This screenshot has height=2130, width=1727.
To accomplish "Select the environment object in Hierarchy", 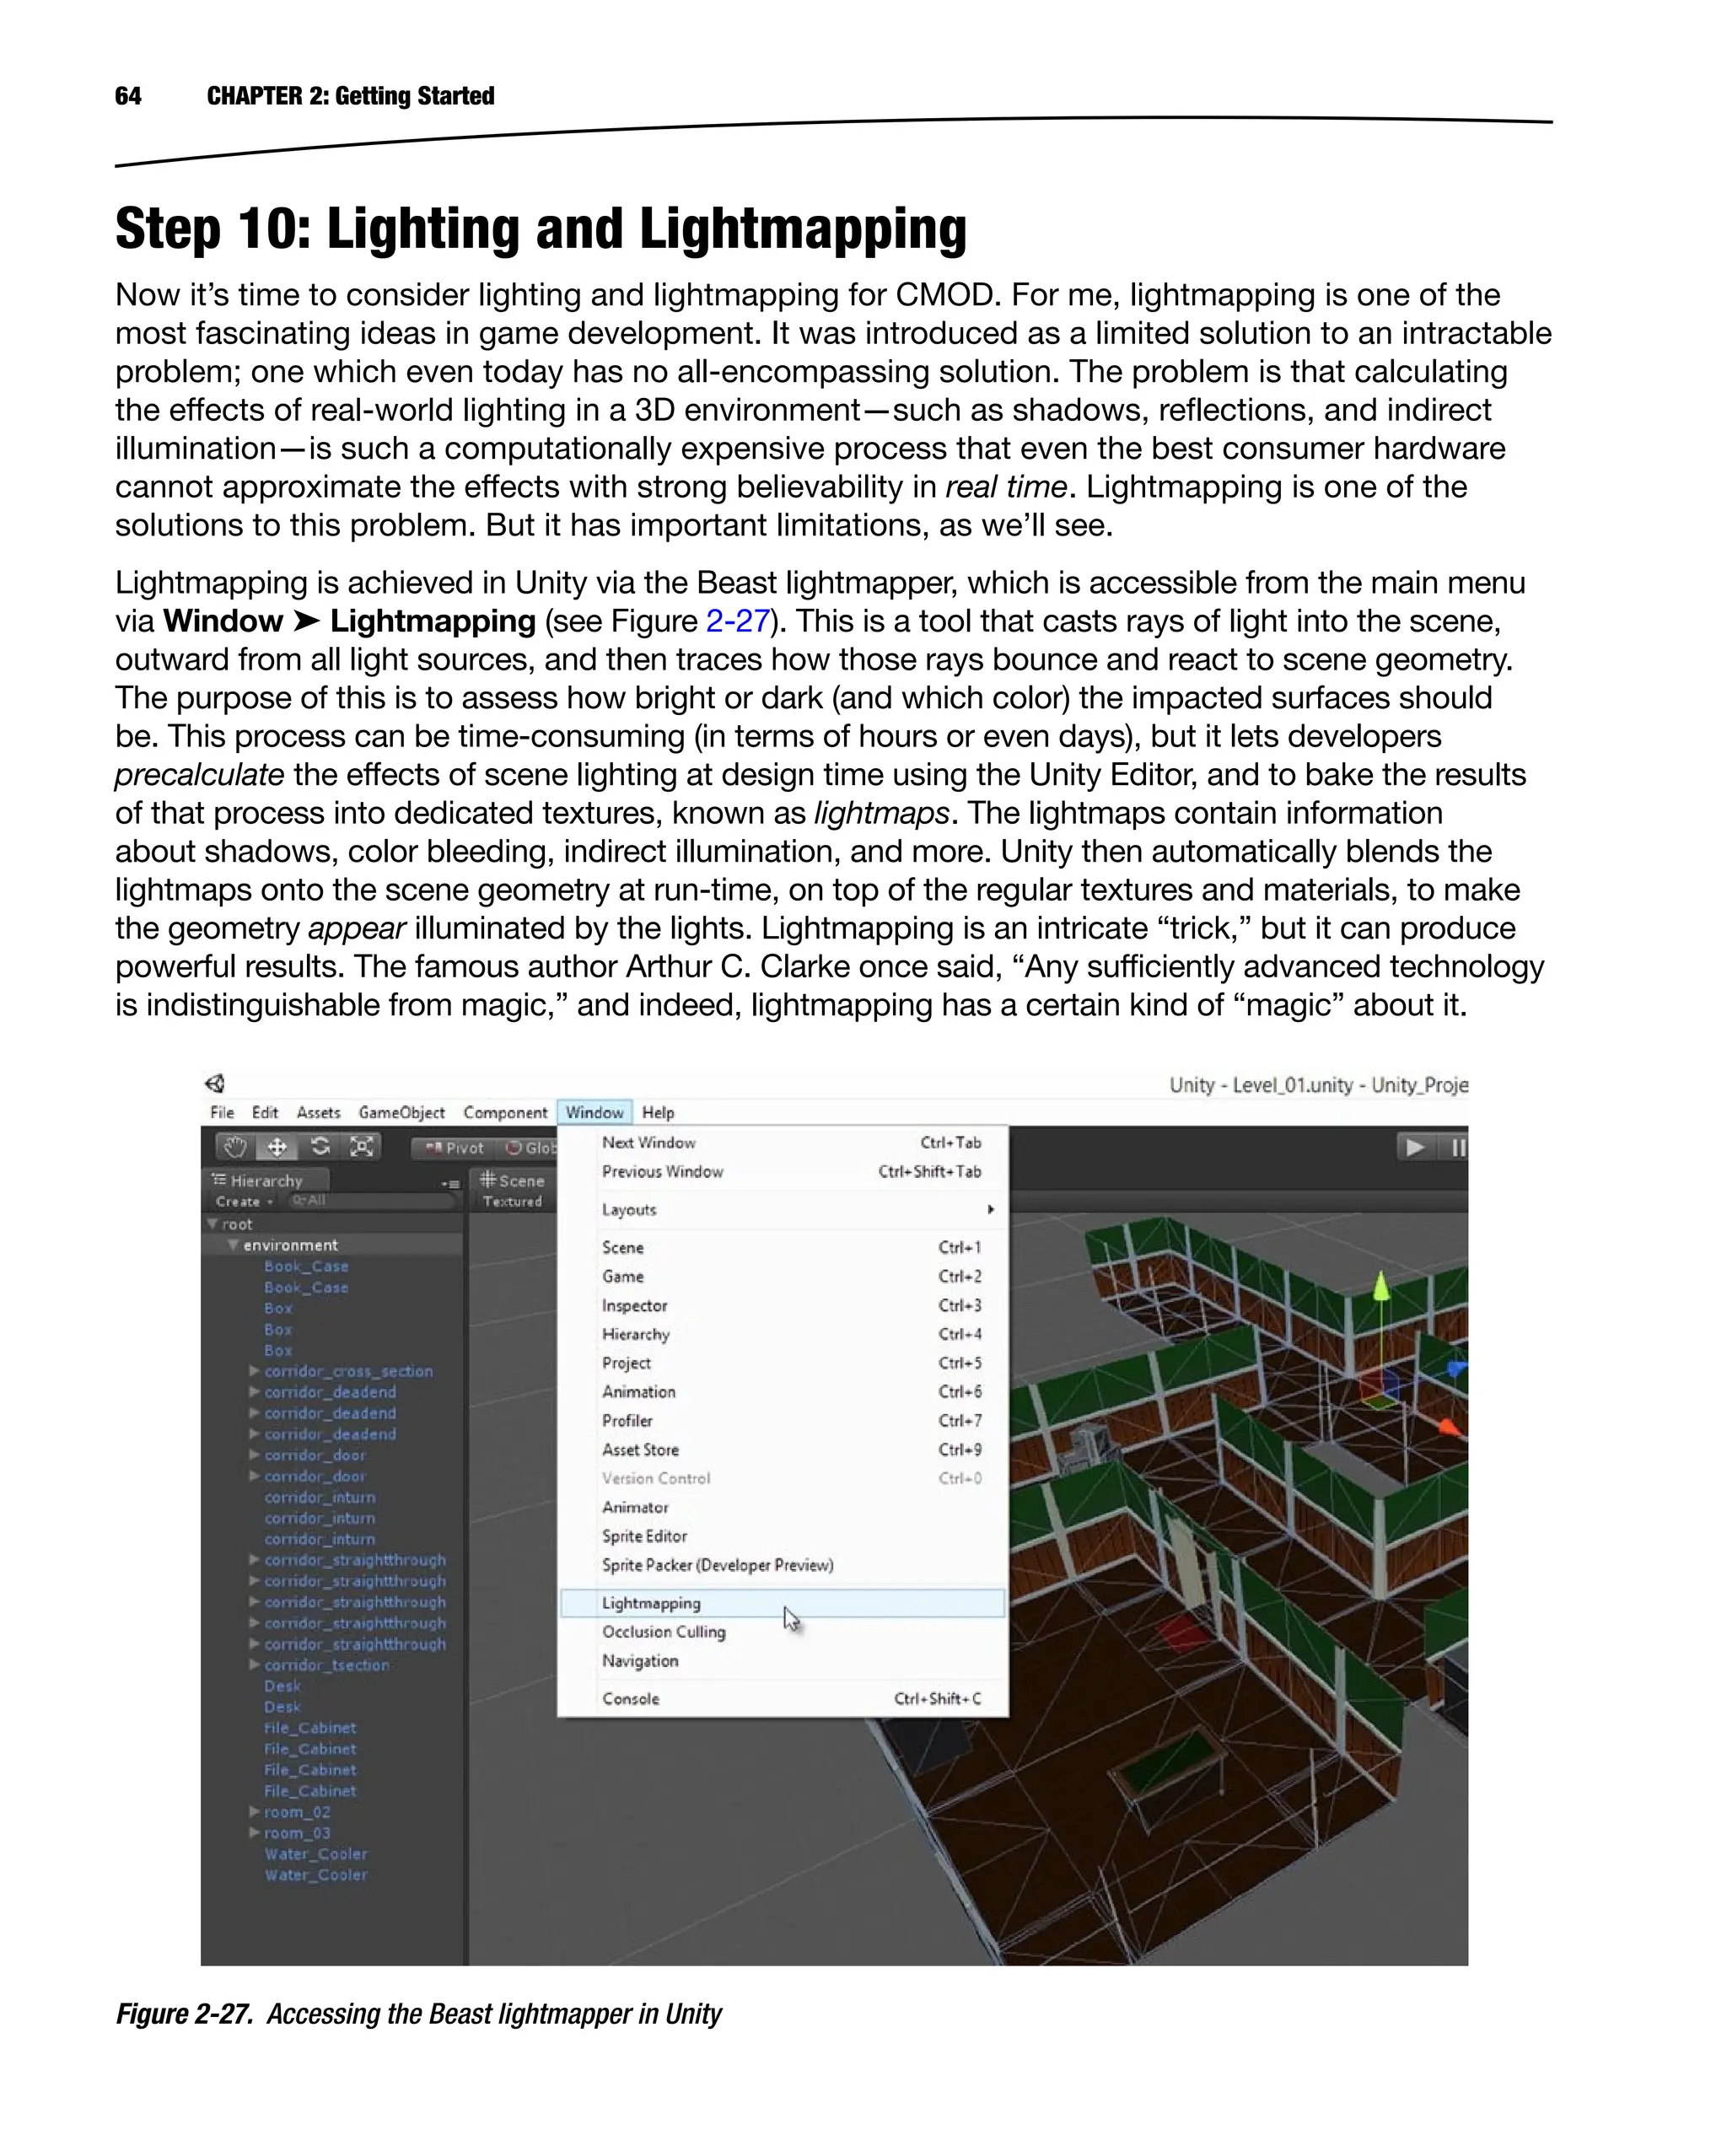I will 290,1245.
